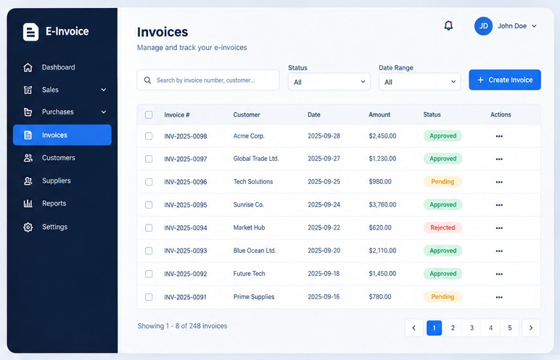This screenshot has width=560, height=360.
Task: Click the Suppliers person icon
Action: coord(28,181)
